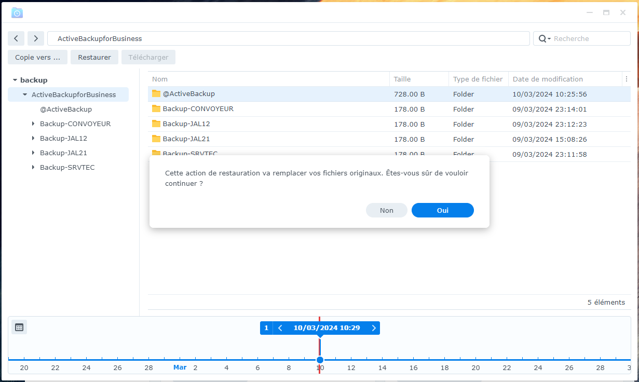Collapse ActiveBackupforBusiness tree node
The height and width of the screenshot is (382, 639).
(25, 95)
